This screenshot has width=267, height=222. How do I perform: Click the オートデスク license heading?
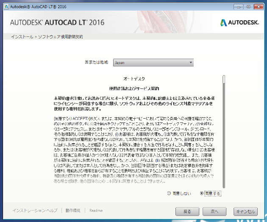134,79
